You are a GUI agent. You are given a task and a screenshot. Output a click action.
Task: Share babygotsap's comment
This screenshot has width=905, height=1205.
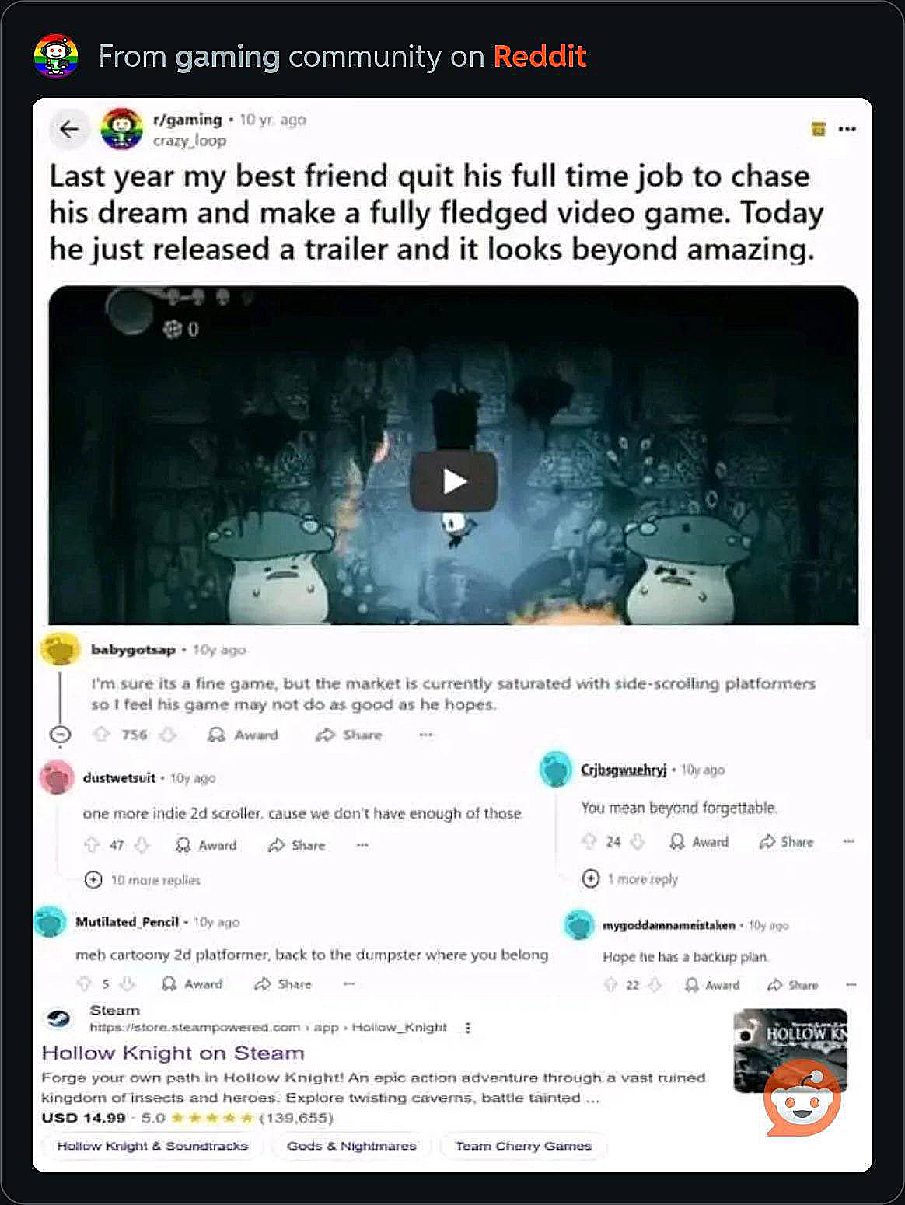point(348,735)
